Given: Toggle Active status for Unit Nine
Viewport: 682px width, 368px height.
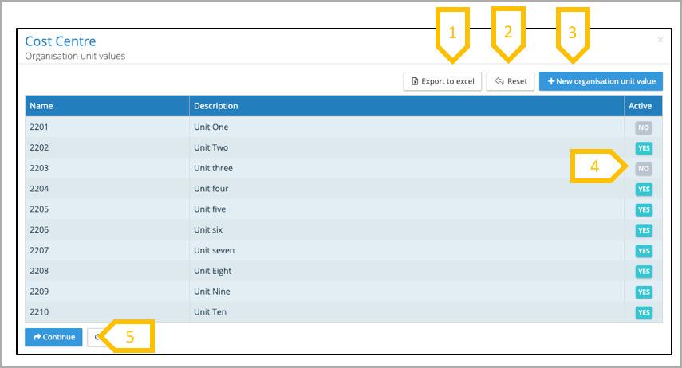Looking at the screenshot, I should click(x=644, y=292).
